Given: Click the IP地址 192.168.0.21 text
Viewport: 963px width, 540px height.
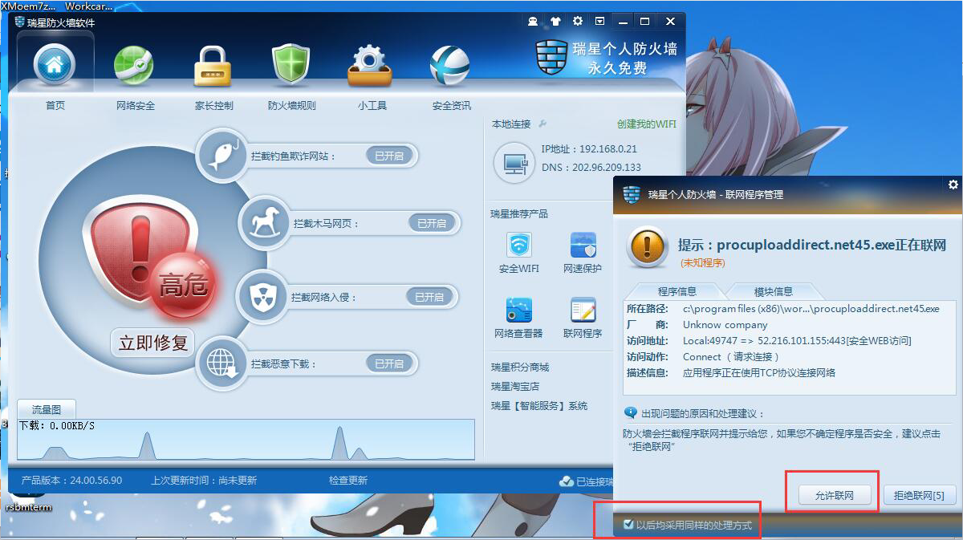Looking at the screenshot, I should (589, 149).
